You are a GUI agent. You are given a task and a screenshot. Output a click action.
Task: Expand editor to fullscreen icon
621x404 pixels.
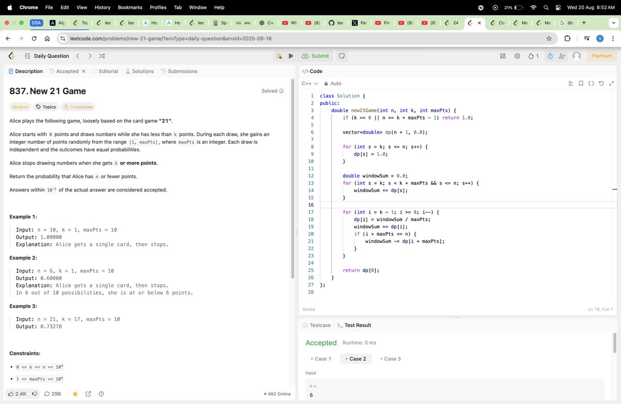tap(612, 83)
